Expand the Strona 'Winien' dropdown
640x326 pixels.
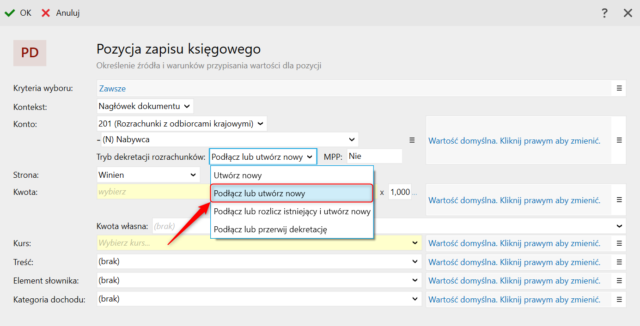[148, 175]
